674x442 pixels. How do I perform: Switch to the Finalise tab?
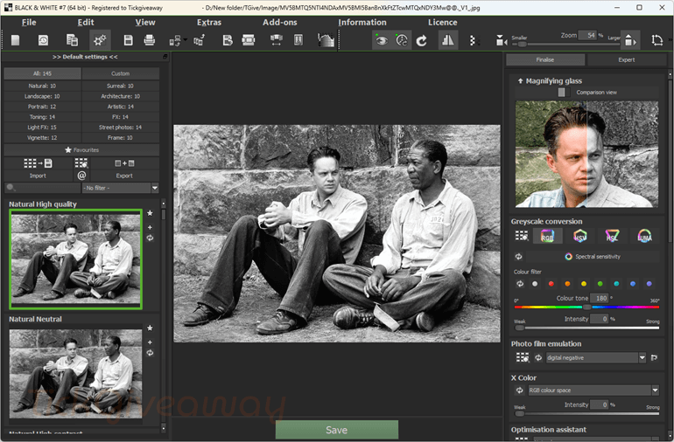click(545, 59)
